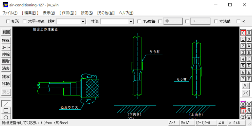
Task: Select the rectangle drawing tool icon
Action: (6, 110)
